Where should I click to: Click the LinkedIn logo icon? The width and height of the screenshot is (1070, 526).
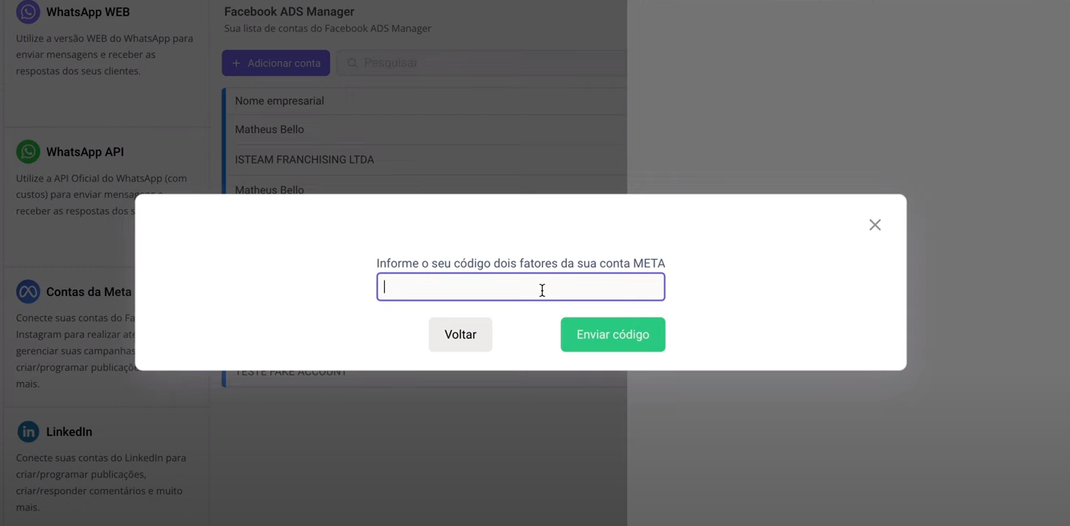tap(28, 431)
